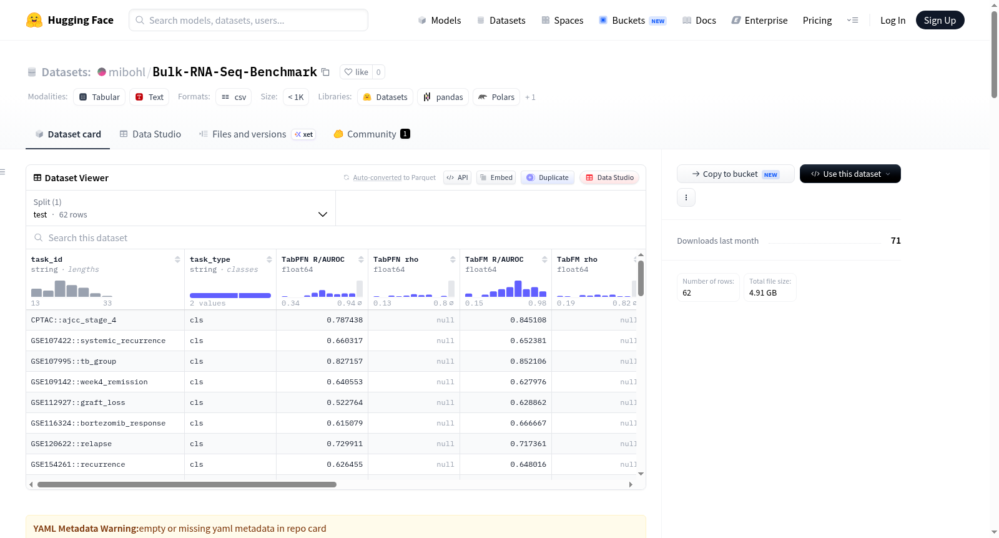The image size is (999, 538).
Task: Select the pandas library tag
Action: click(x=443, y=97)
